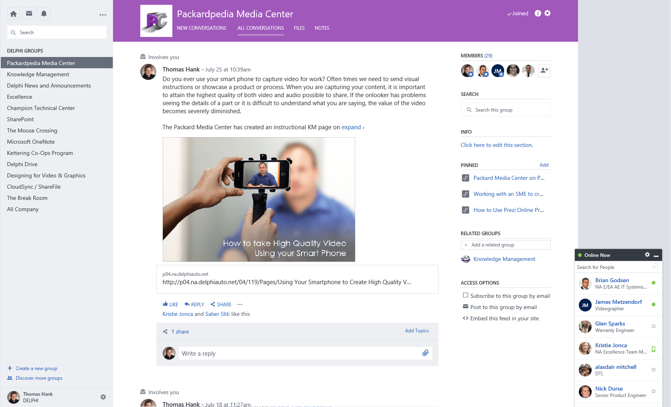Viewport: 671px width, 407px height.
Task: Switch to the Files tab
Action: pos(299,28)
